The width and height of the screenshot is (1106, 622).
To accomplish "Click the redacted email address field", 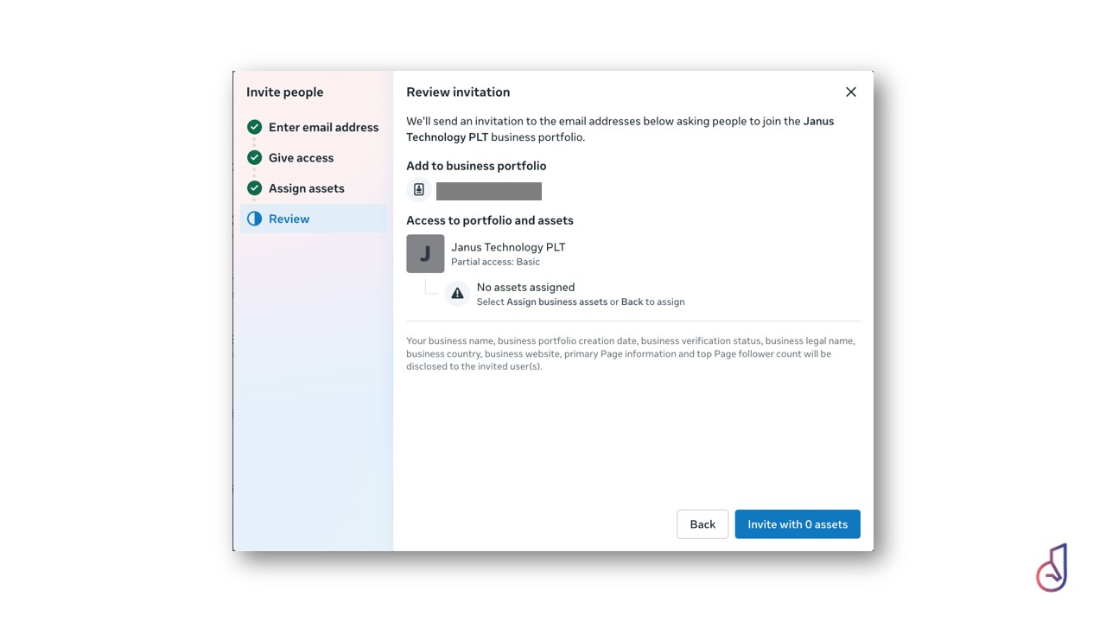I will (489, 191).
